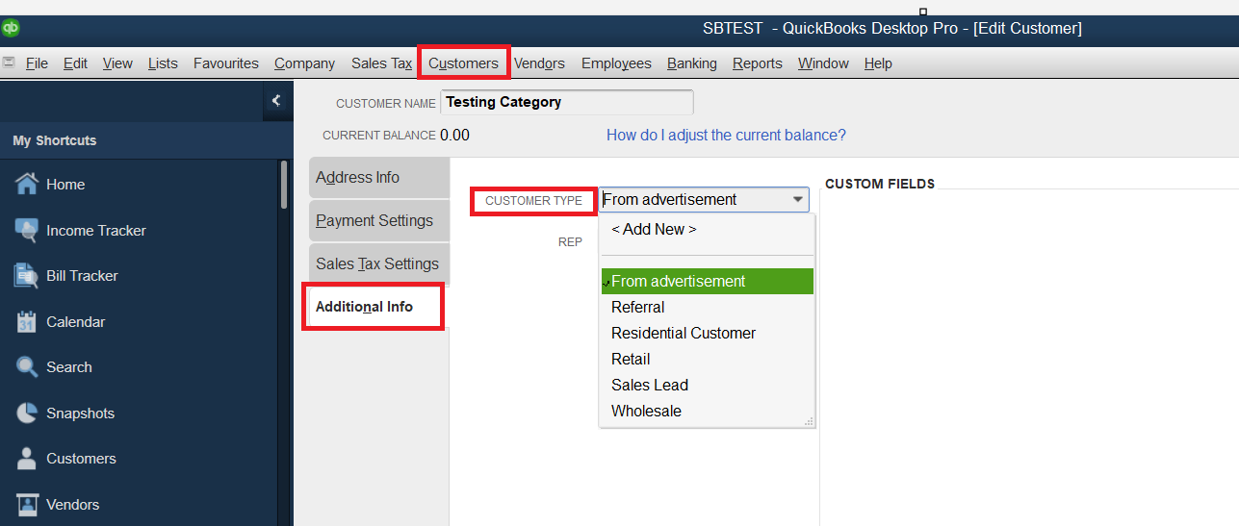This screenshot has height=526, width=1239.
Task: Select 'Sales Lead' customer type
Action: pyautogui.click(x=707, y=386)
